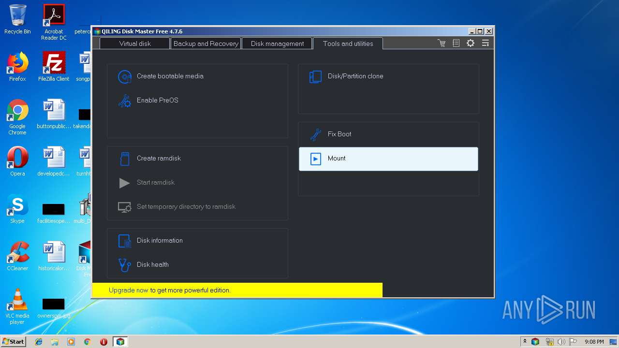The image size is (619, 348).
Task: Click the Enable PreOS label
Action: (x=157, y=101)
